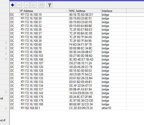Click MAC address 3C:97:0E:36:CD:DE

pos(81,101)
